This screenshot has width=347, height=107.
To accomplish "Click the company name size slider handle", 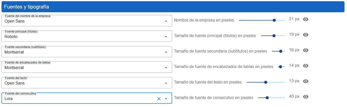I will 274,20.
